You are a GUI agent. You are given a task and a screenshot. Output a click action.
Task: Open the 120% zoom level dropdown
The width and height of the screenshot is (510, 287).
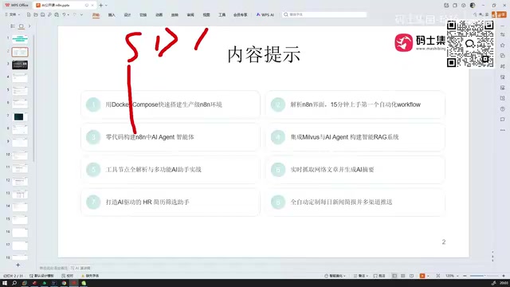click(452, 276)
